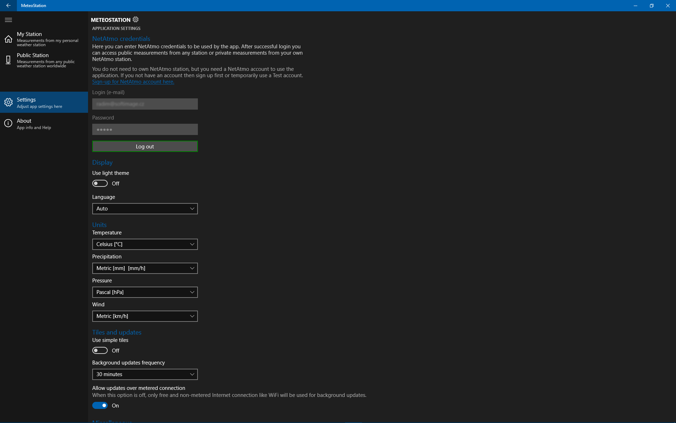The width and height of the screenshot is (676, 423).
Task: Click the Settings gear icon in sidebar
Action: 8,102
